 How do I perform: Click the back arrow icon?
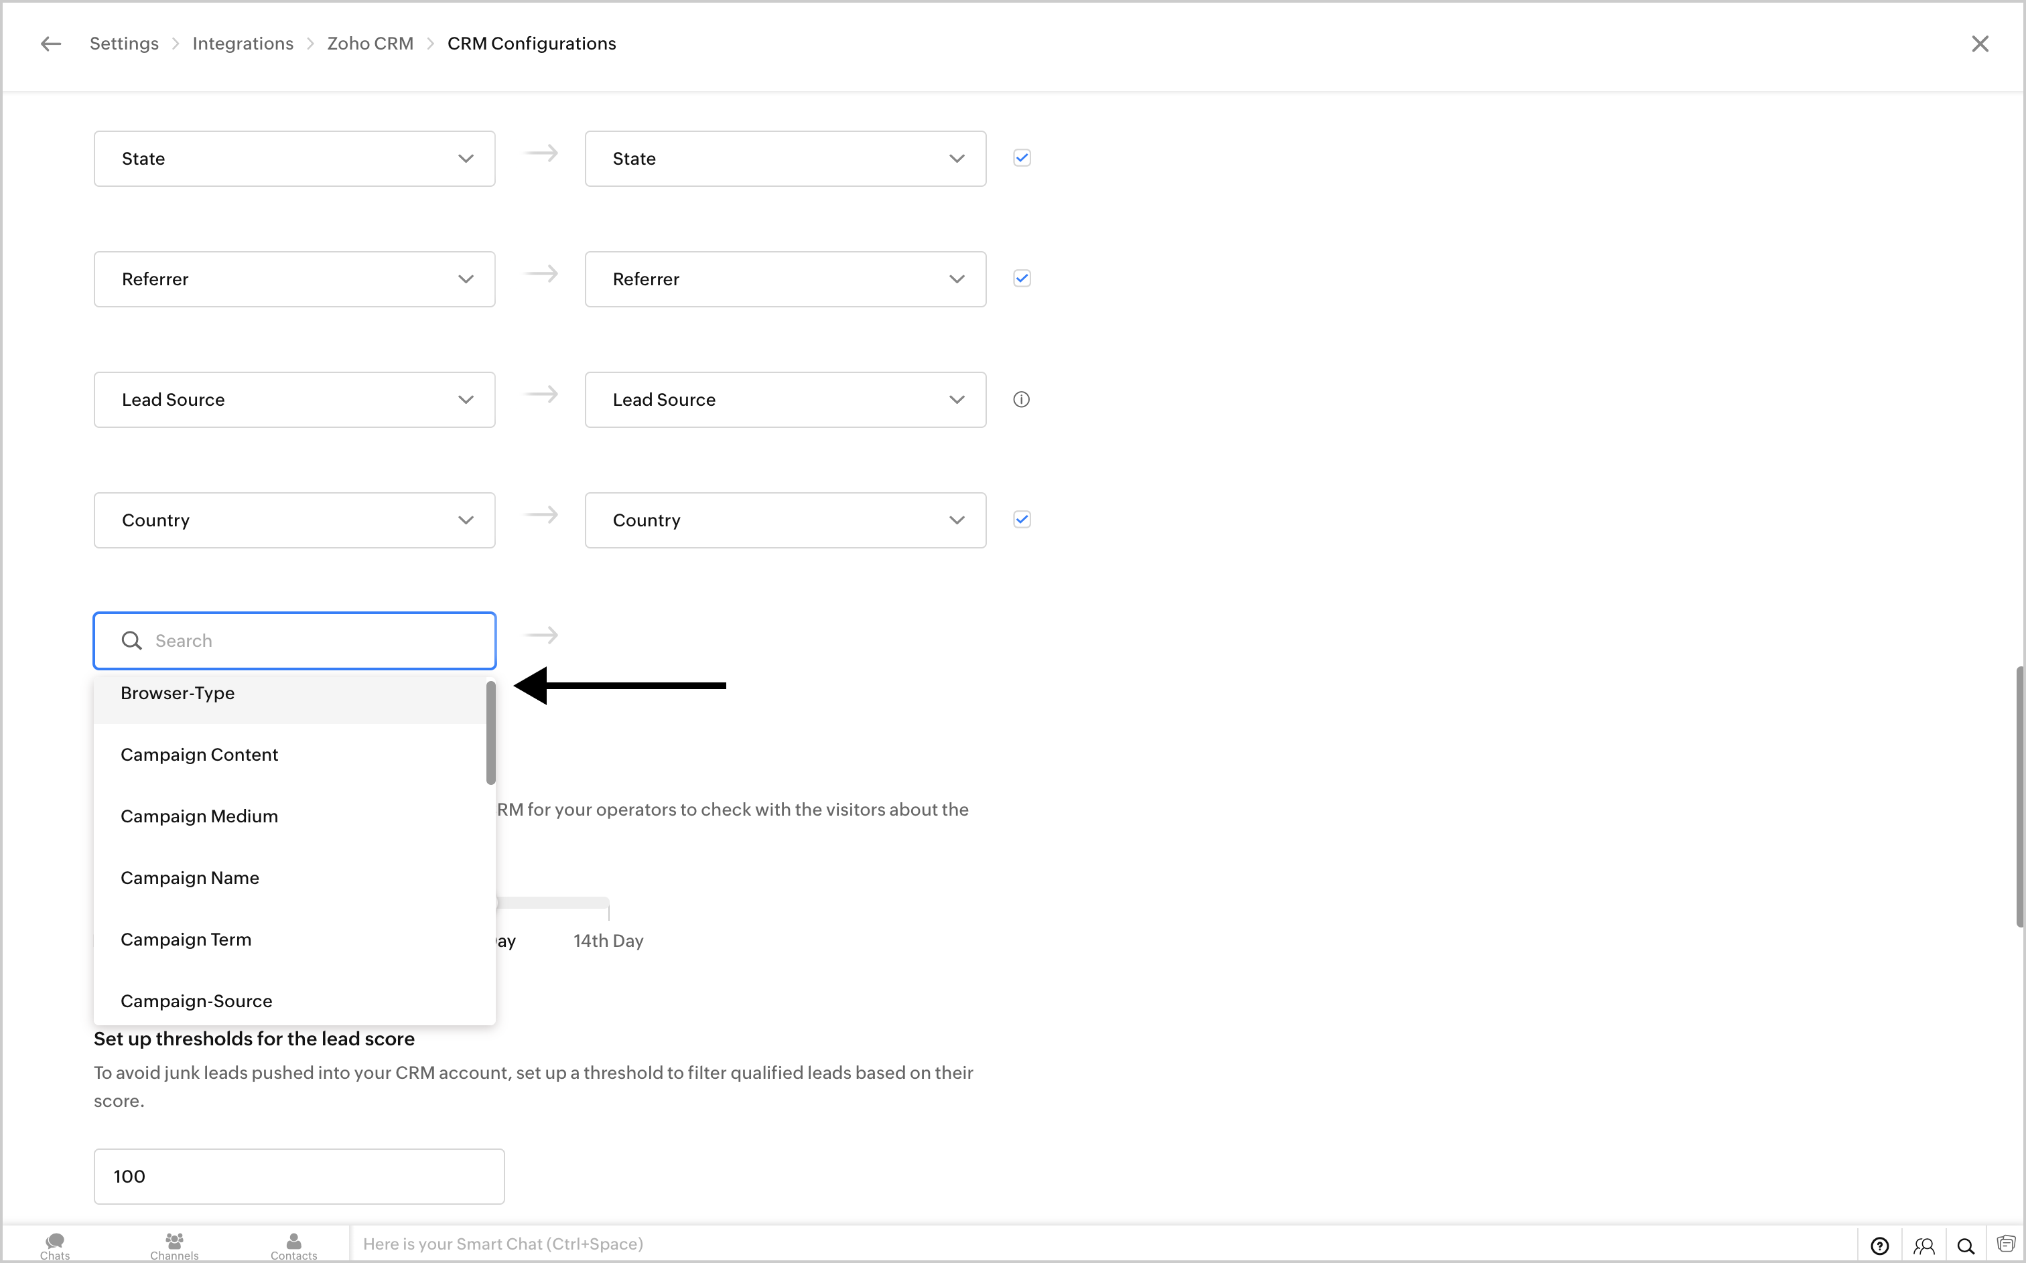pos(51,44)
